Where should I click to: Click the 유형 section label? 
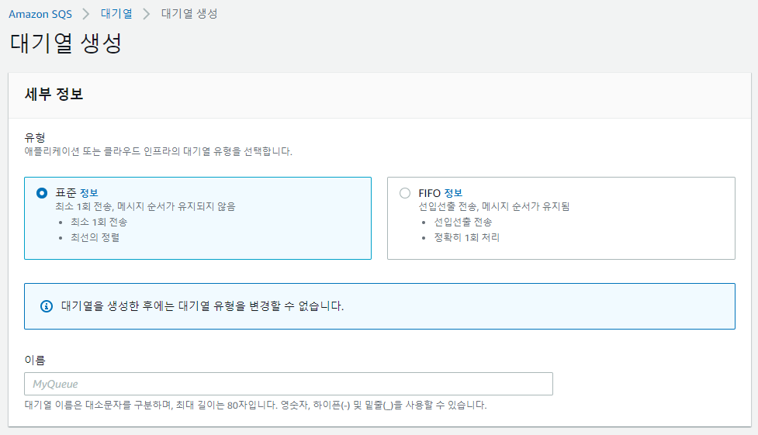tap(35, 137)
